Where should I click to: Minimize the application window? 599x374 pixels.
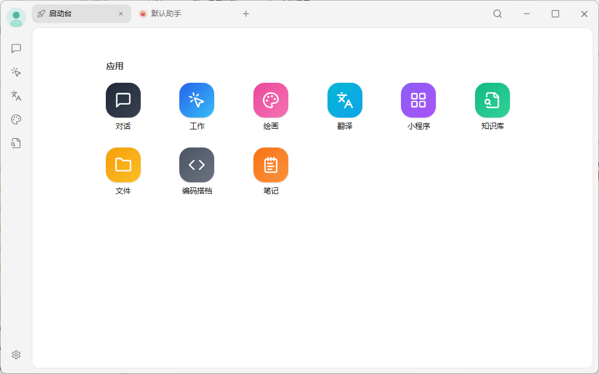coord(527,14)
